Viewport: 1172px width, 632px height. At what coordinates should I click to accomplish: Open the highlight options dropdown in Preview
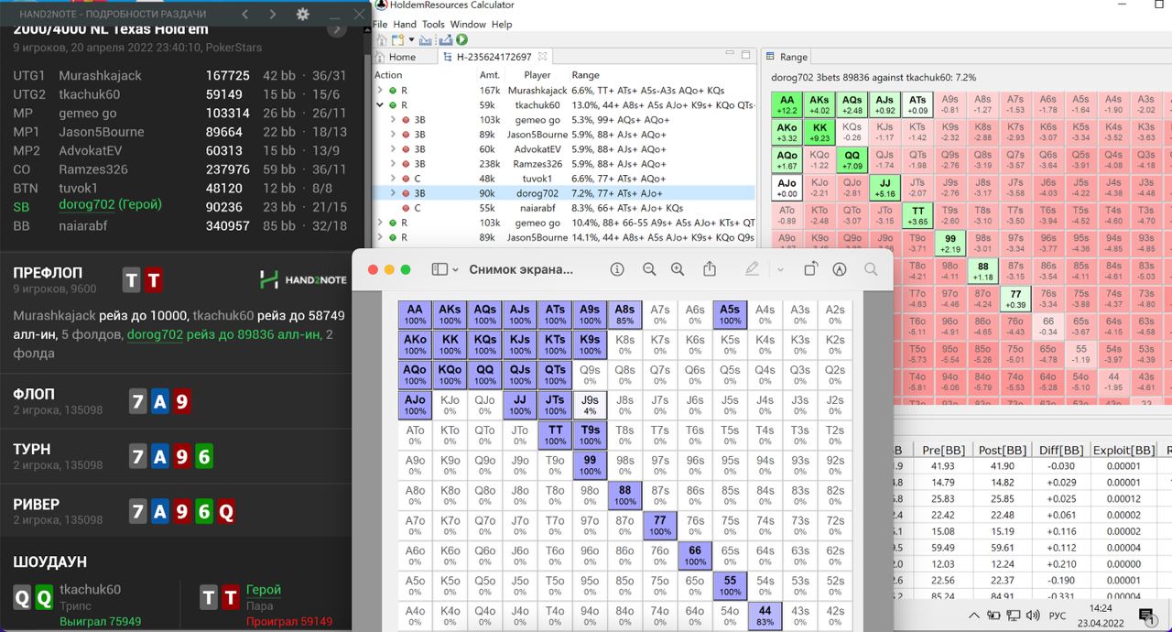point(780,269)
